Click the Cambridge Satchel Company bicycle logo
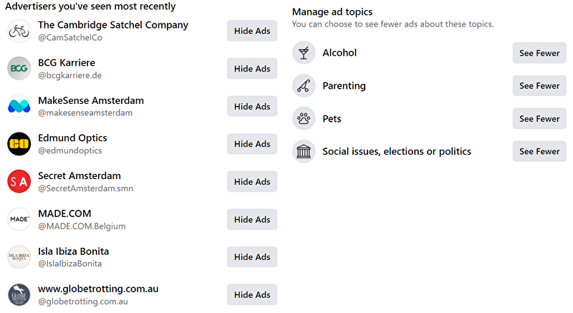Screen dimensions: 573x313 [19, 31]
